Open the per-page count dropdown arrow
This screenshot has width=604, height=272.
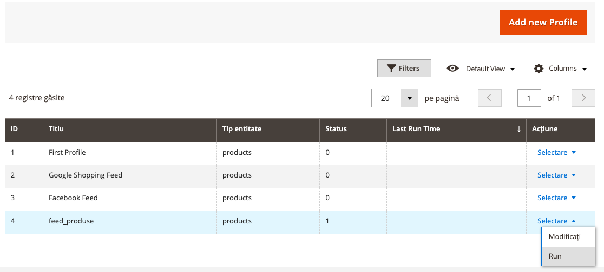click(x=410, y=98)
